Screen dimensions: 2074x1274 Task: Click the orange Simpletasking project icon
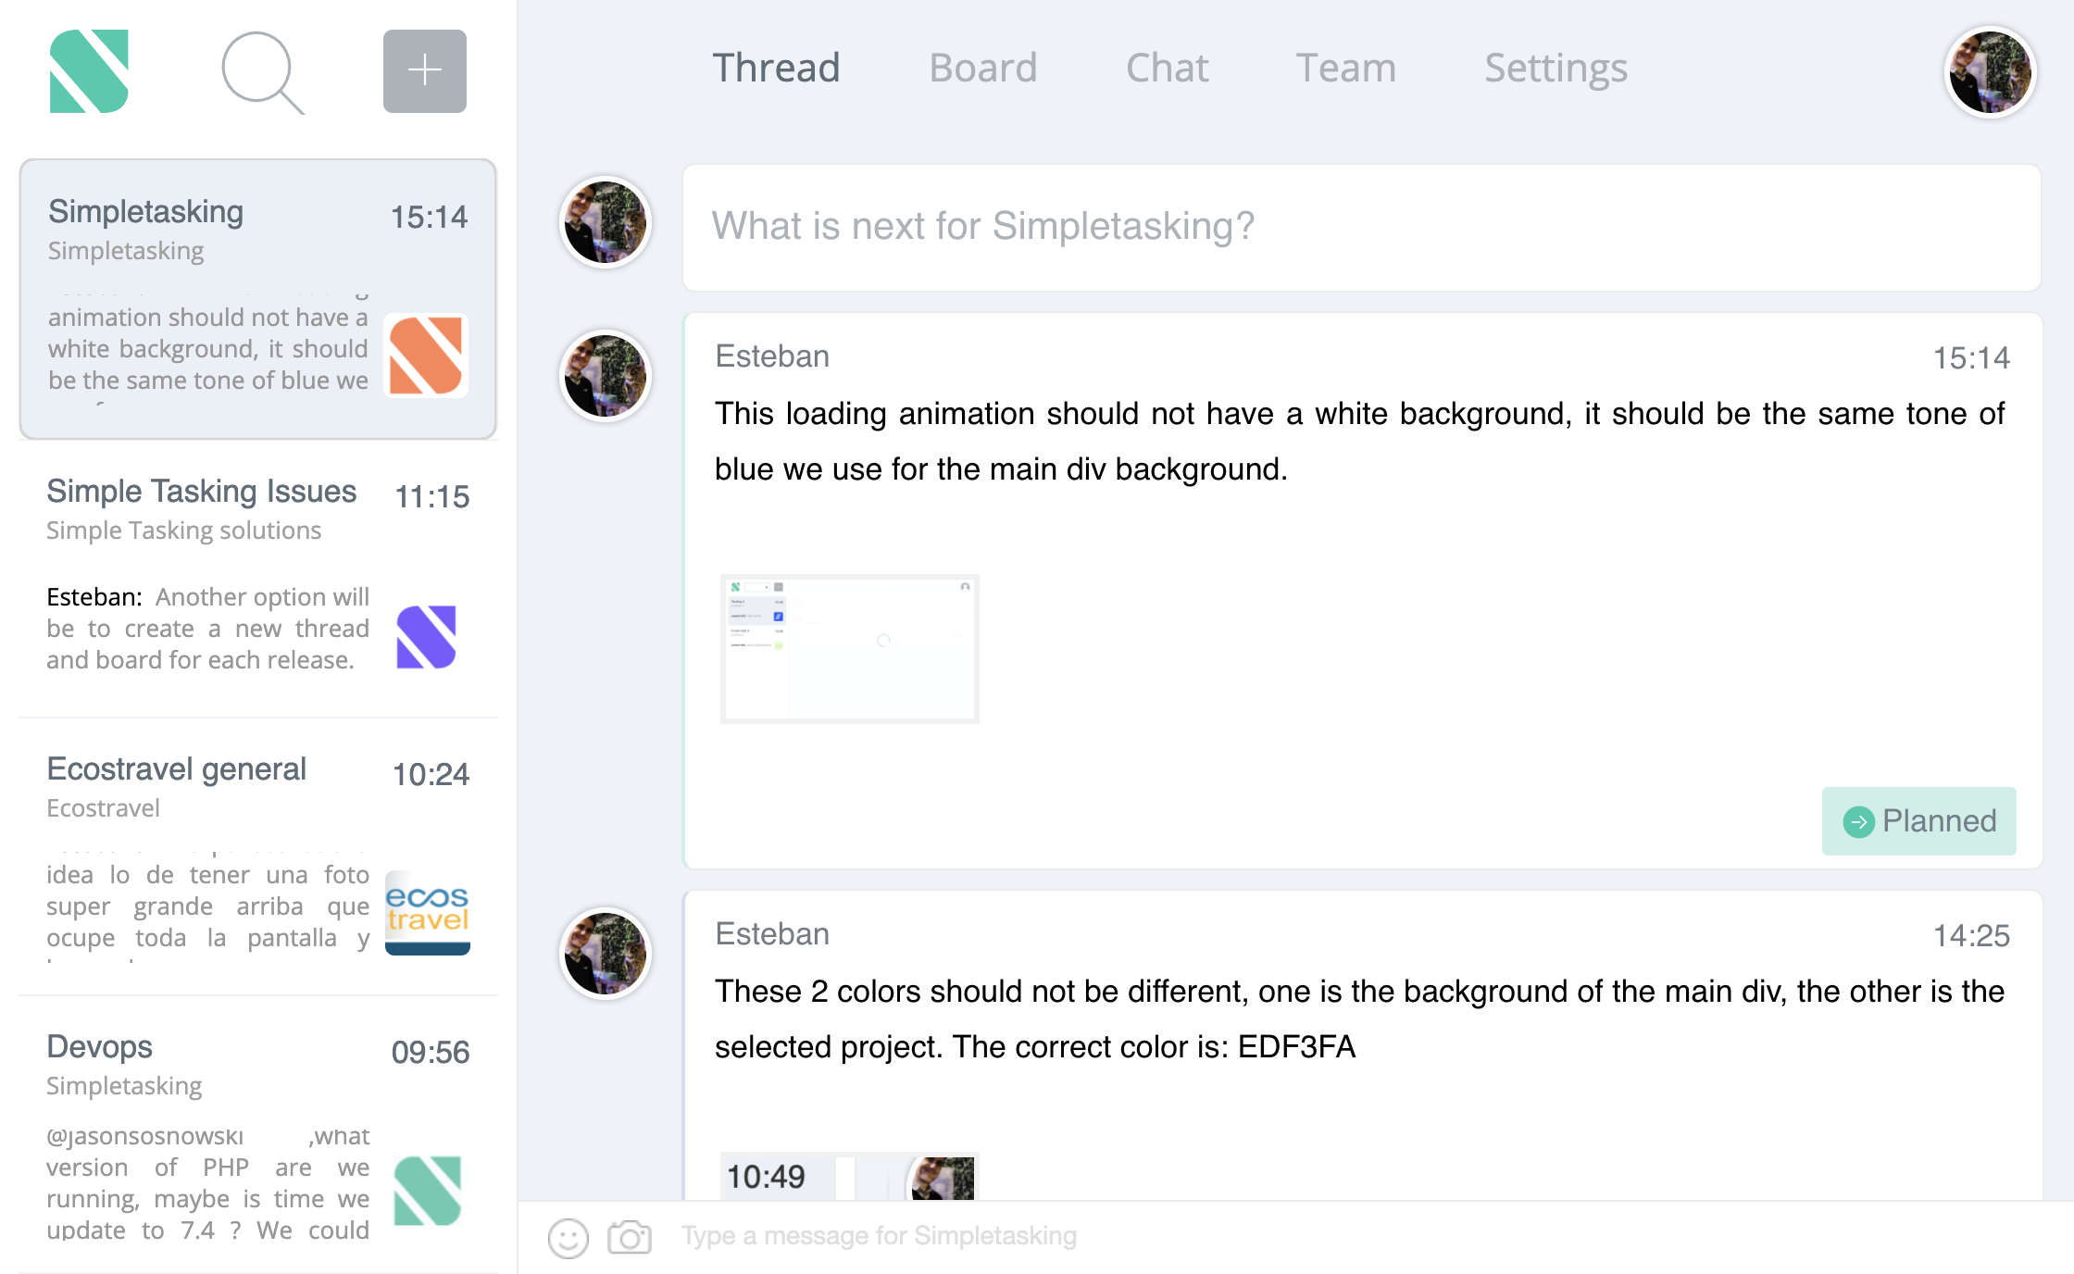coord(426,356)
